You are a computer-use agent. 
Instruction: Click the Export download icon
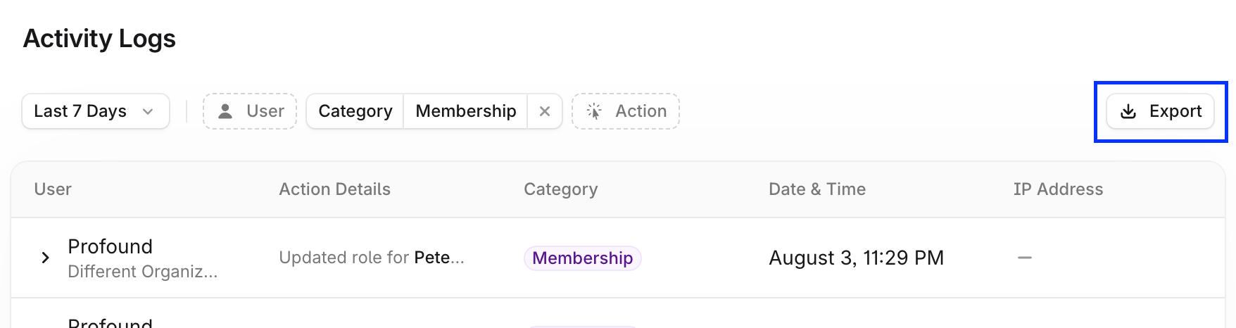1128,111
